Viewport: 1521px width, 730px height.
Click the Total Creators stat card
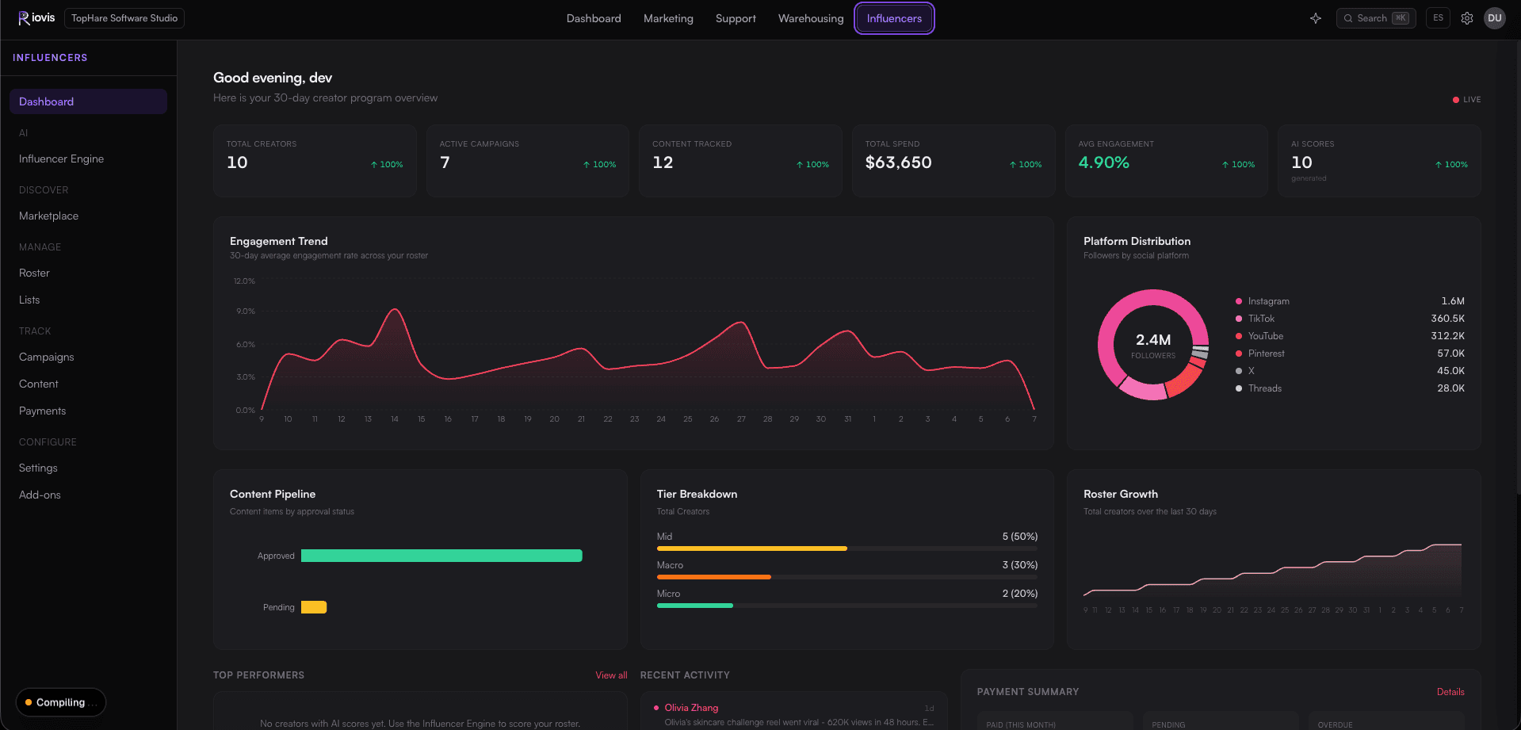click(315, 161)
